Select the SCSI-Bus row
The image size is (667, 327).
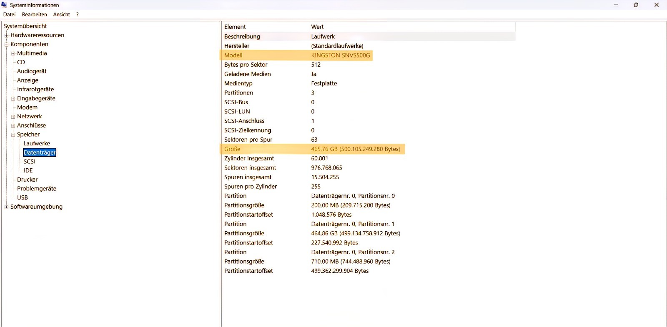click(x=369, y=102)
